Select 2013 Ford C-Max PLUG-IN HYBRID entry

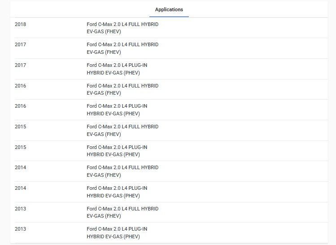click(117, 233)
